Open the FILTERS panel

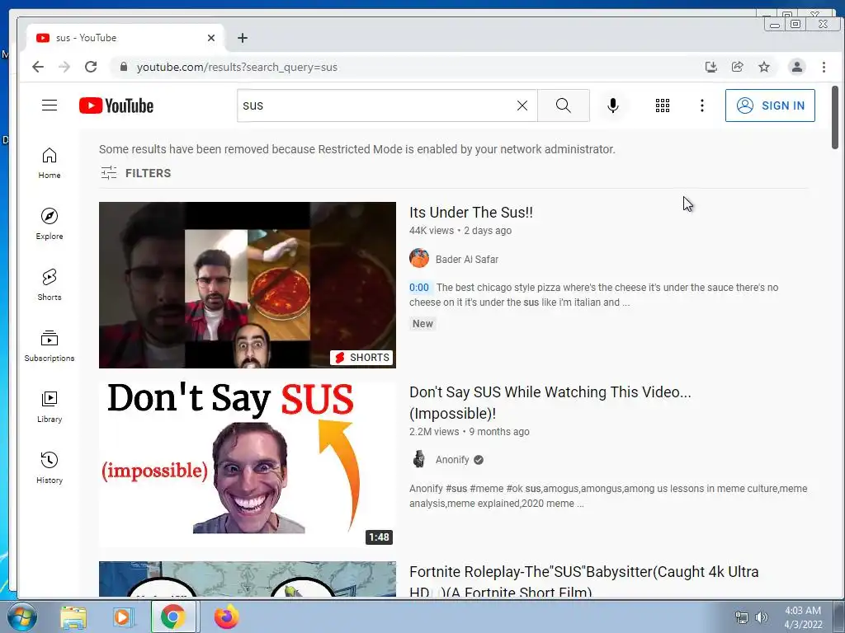(x=136, y=173)
